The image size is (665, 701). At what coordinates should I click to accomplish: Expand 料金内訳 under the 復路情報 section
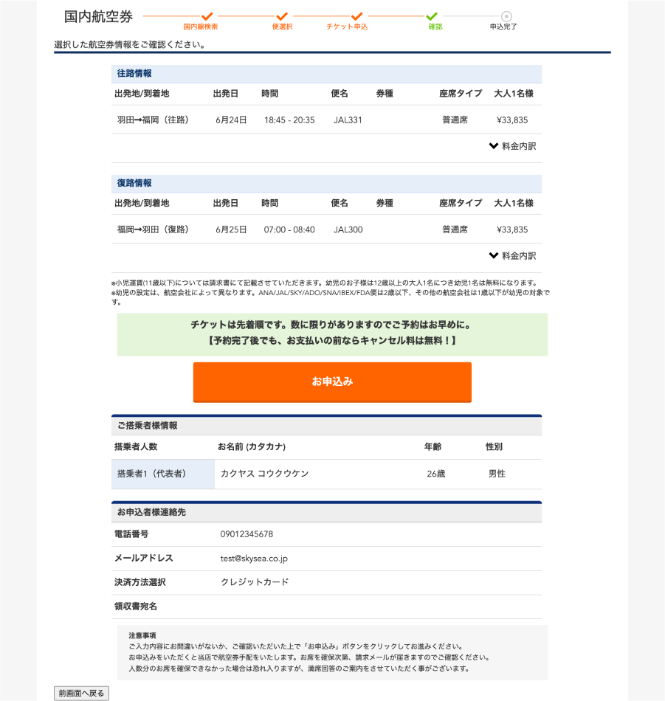pyautogui.click(x=512, y=256)
